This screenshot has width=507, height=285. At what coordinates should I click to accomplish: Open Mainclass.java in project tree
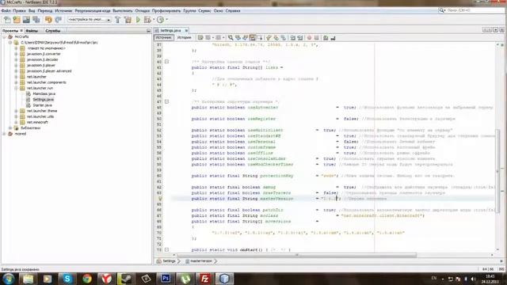tap(44, 93)
